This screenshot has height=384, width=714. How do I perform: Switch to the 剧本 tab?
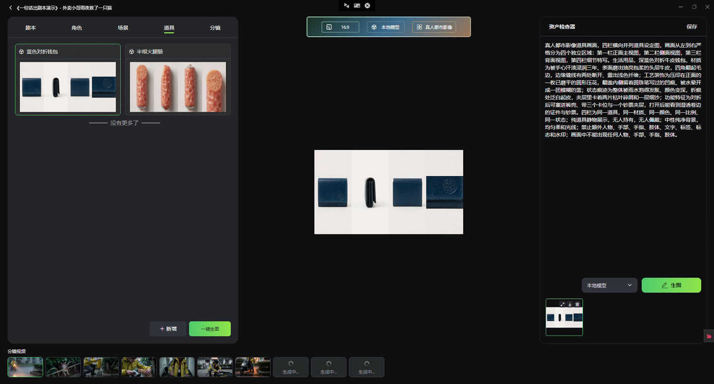click(x=31, y=28)
